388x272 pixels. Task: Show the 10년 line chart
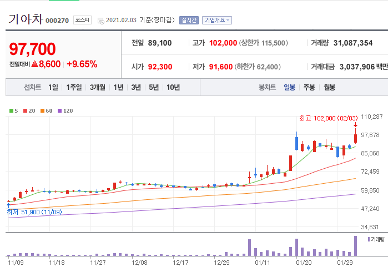tap(173, 87)
